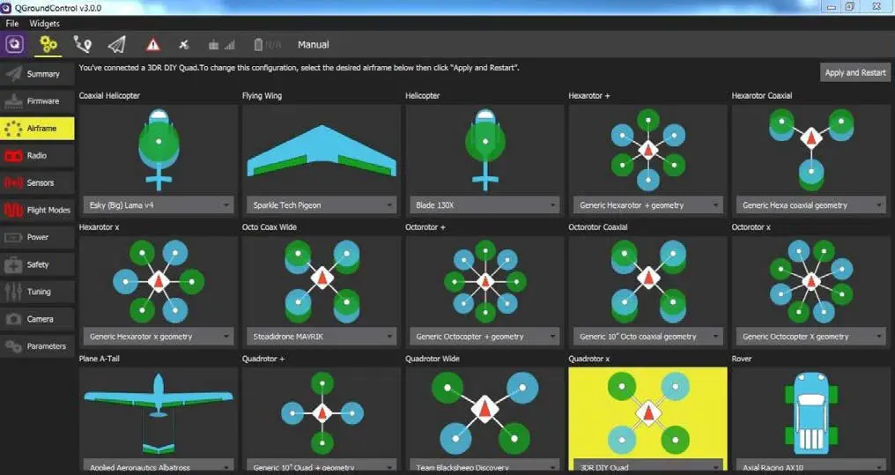Open the Radio setup page
This screenshot has width=895, height=475.
point(37,155)
